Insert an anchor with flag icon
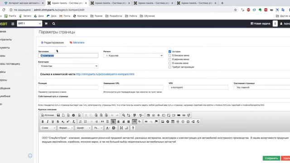The height and width of the screenshot is (163, 290). pos(156,122)
